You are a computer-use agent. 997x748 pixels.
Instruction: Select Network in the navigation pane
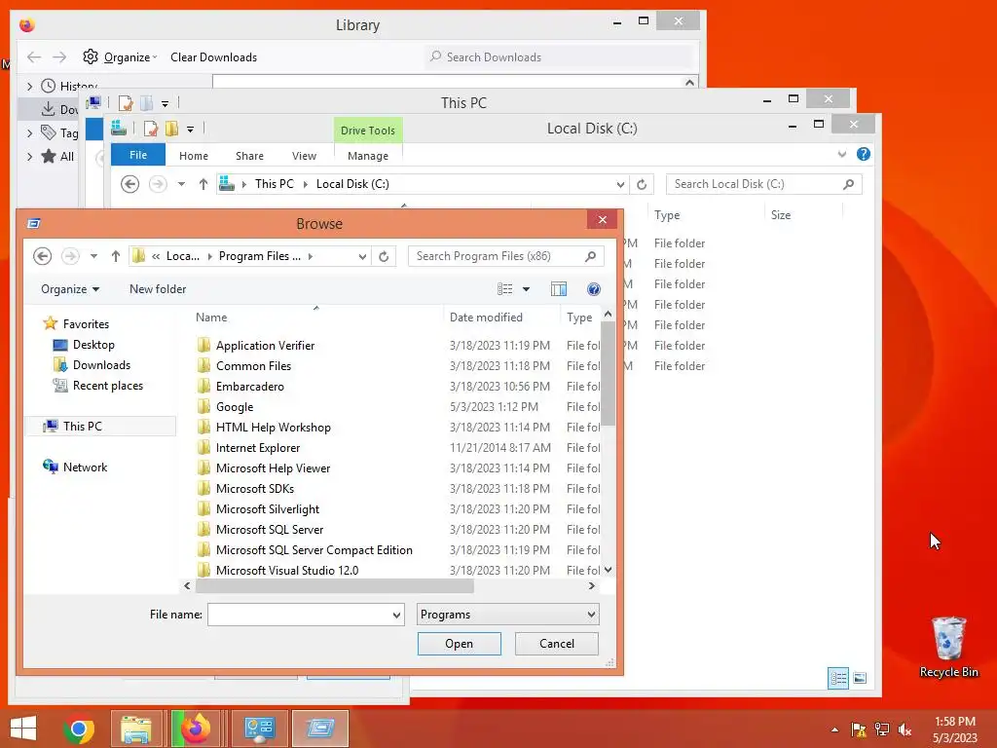[x=85, y=467]
